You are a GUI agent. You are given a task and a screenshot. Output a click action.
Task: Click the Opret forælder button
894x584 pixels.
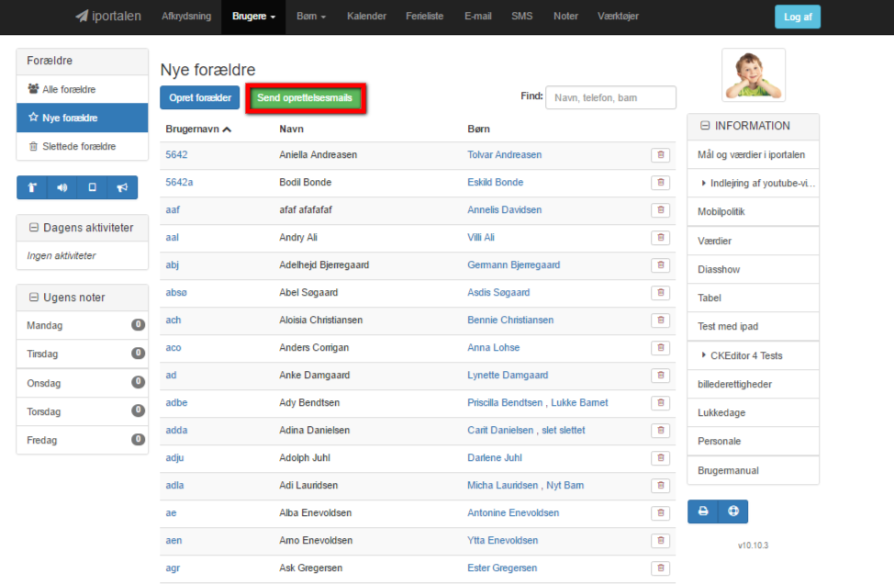coord(200,98)
